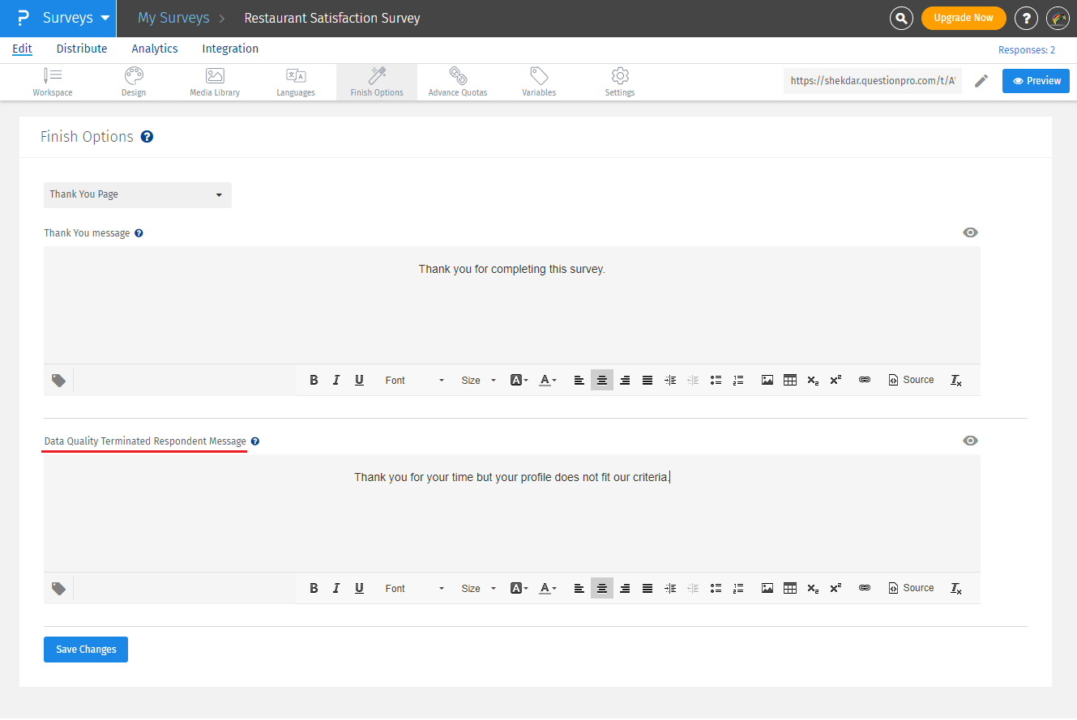The height and width of the screenshot is (720, 1077).
Task: Toggle italic in Terminated Respondent editor
Action: 336,588
